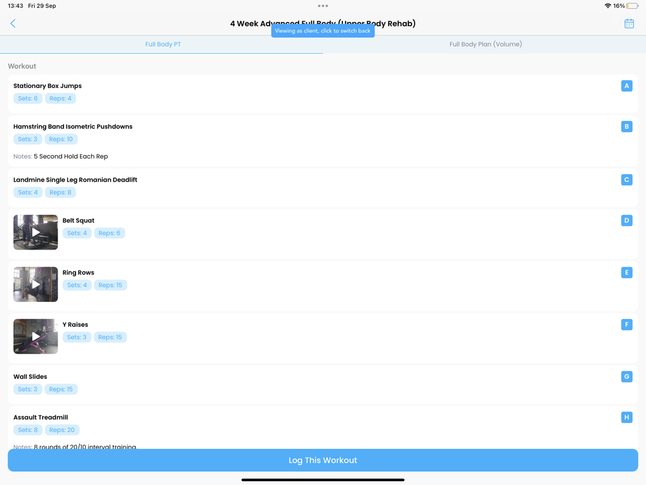Tap the B badge for Hamstring Band Pushdowns
Viewport: 646px width, 485px height.
[x=626, y=127]
